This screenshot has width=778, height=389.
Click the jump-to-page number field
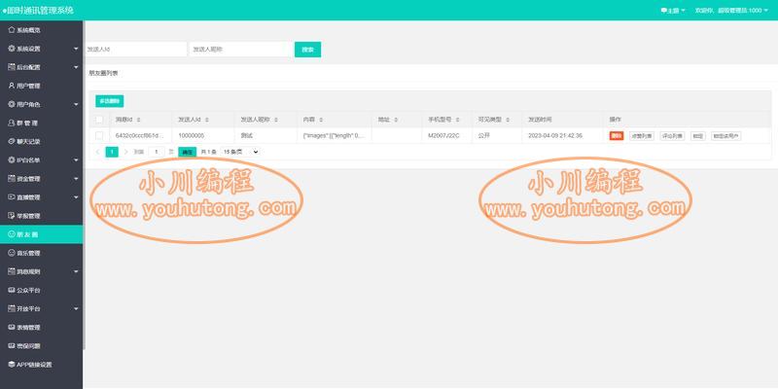[157, 152]
